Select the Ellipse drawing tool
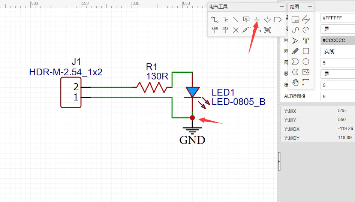Screen dimensions: 355x202 (x=306, y=61)
